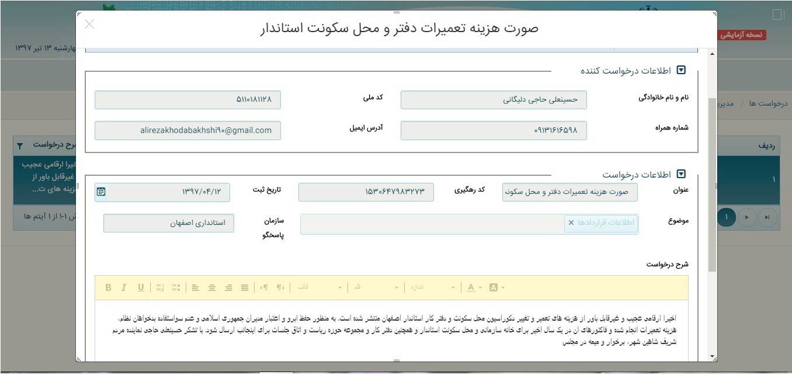Click the عنوان title field
The image size is (792, 375).
tap(569, 192)
